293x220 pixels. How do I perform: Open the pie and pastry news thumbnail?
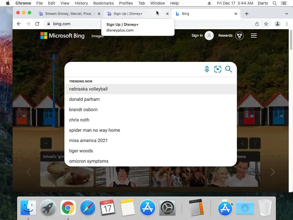pos(67,174)
